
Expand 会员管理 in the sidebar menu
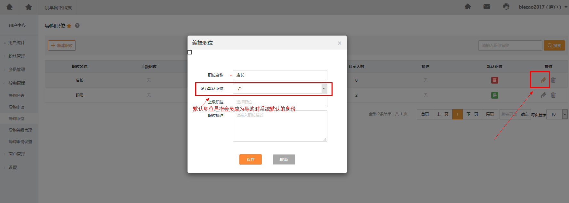pyautogui.click(x=17, y=69)
